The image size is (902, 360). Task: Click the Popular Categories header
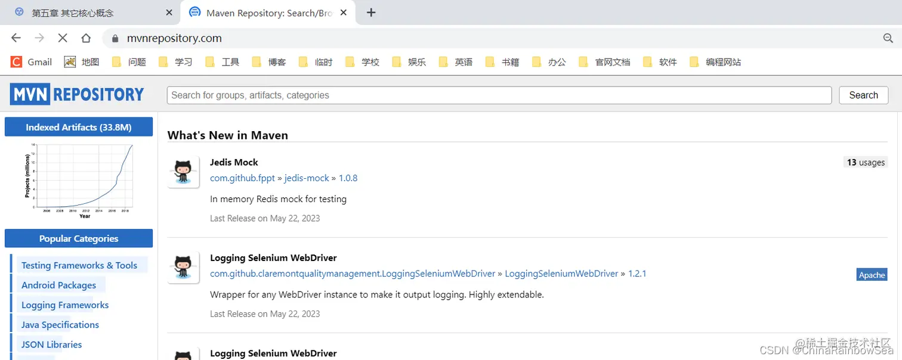tap(79, 238)
